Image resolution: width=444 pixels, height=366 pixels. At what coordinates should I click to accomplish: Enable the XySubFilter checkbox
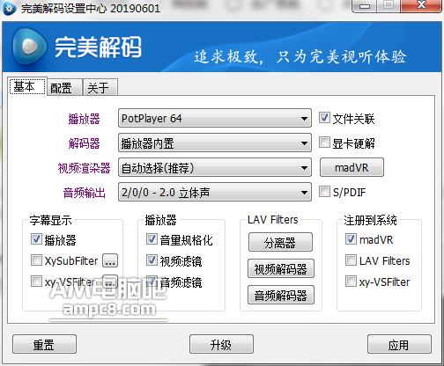coord(36,260)
